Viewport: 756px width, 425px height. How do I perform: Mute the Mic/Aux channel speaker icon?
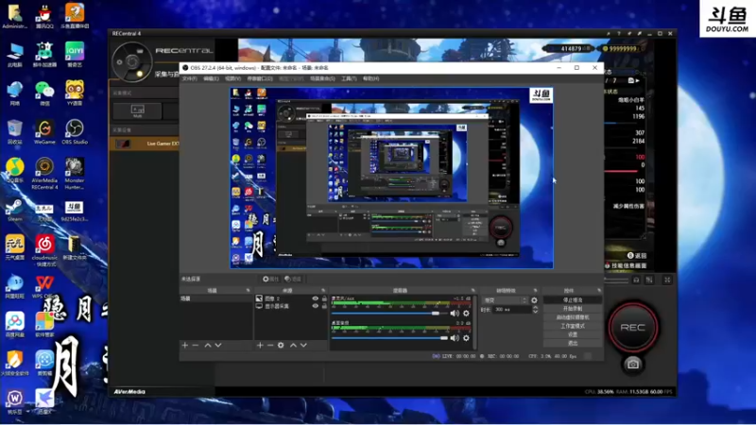455,314
